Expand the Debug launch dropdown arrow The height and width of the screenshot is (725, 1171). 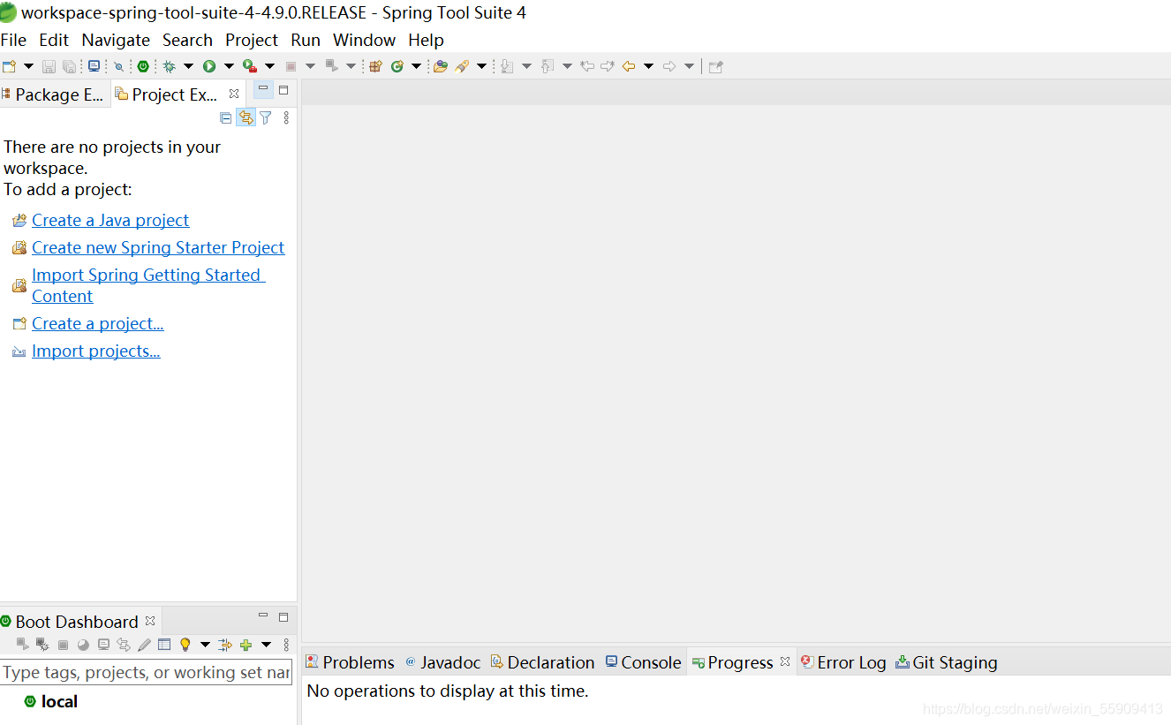tap(188, 66)
